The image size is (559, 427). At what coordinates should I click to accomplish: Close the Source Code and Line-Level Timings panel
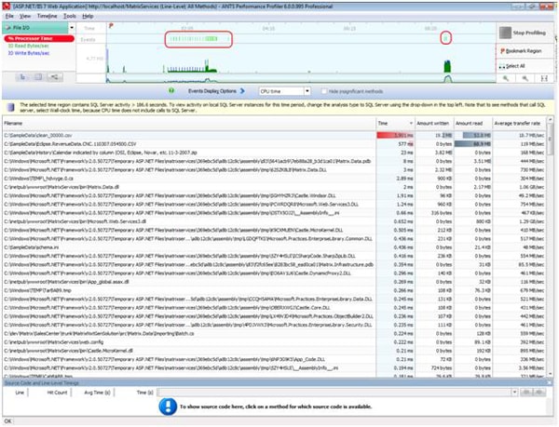tap(552, 383)
